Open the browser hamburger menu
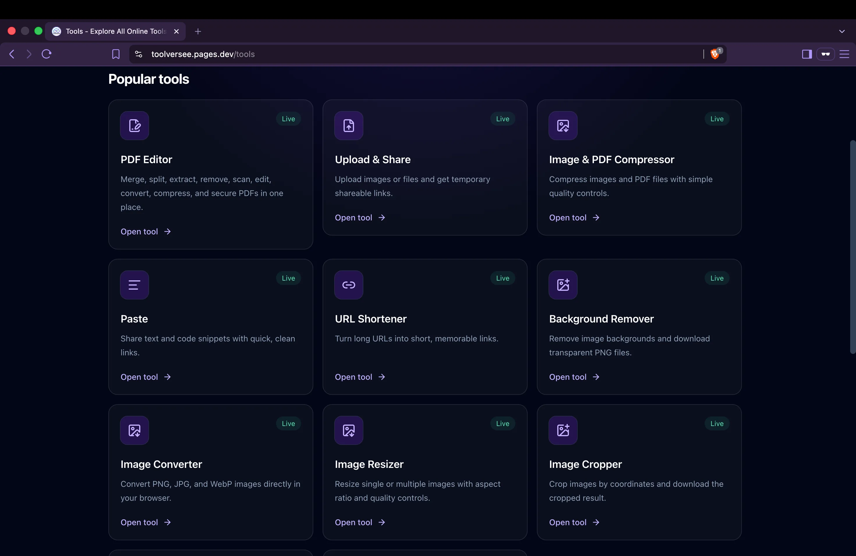This screenshot has width=856, height=556. (844, 54)
